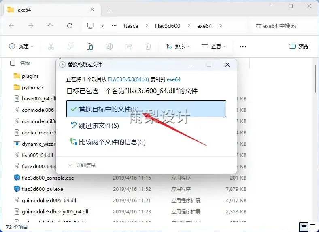Screen dimensions: 319x232
Task: Select guimodule3d005_64.dll file
Action: pyautogui.click(x=49, y=201)
